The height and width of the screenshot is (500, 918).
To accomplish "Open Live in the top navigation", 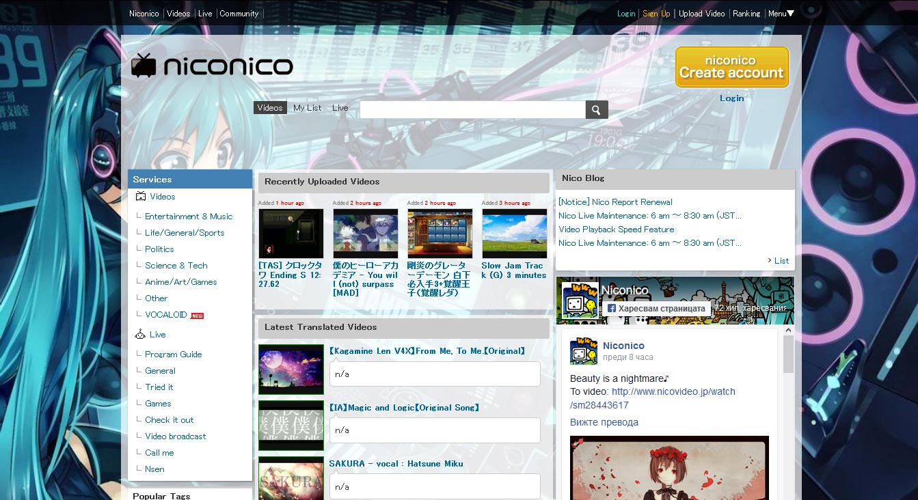I will (x=205, y=14).
